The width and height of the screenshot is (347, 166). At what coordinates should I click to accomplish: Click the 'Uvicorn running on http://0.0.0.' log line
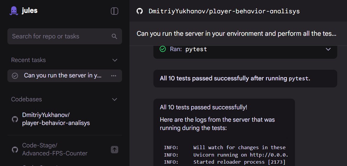pos(226,155)
